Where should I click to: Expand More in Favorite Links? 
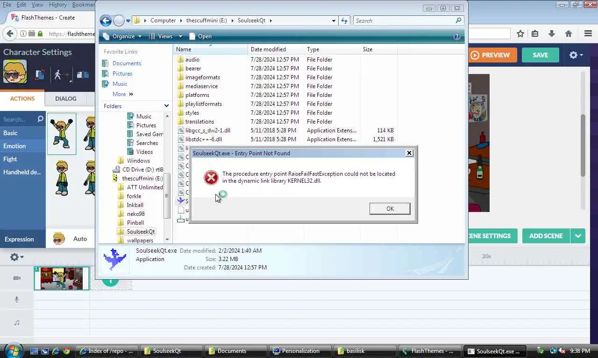point(122,94)
